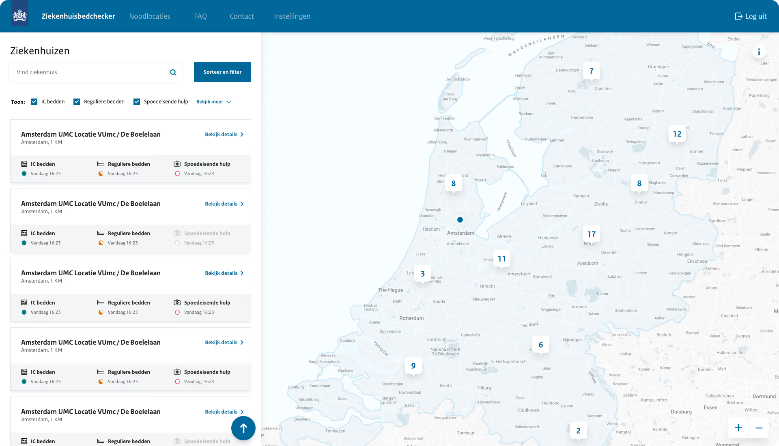The width and height of the screenshot is (779, 446).
Task: Click Eindhoven label on the map
Action: 529,410
